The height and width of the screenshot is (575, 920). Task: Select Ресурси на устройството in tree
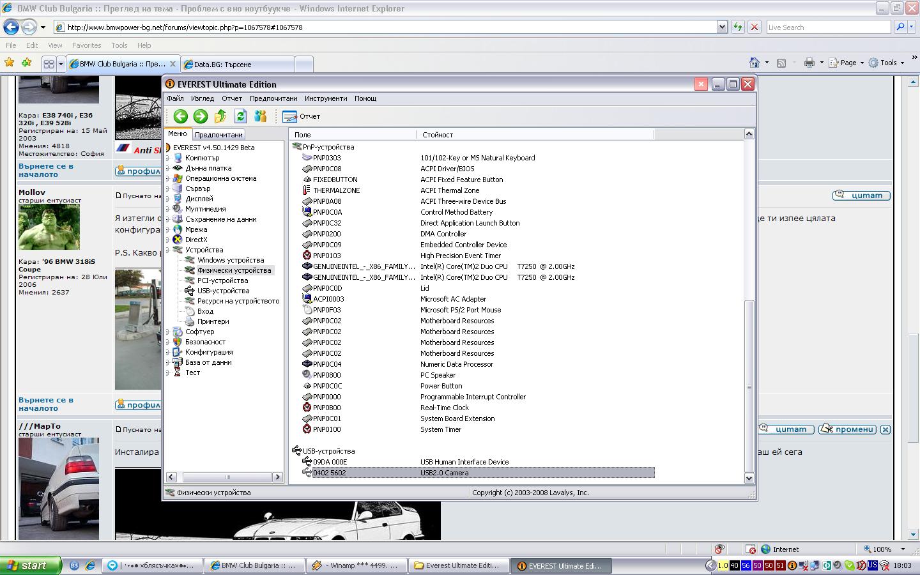click(238, 301)
